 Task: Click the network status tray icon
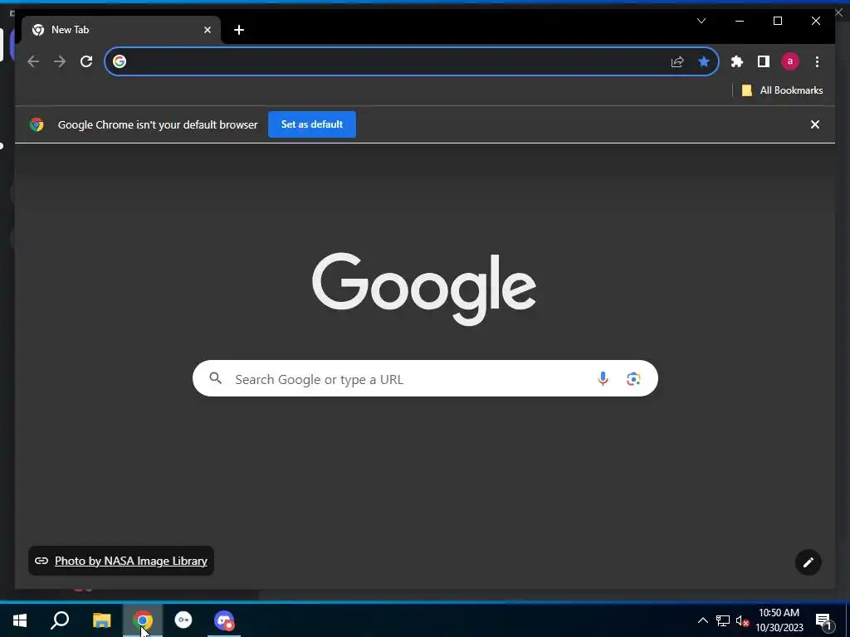click(723, 620)
